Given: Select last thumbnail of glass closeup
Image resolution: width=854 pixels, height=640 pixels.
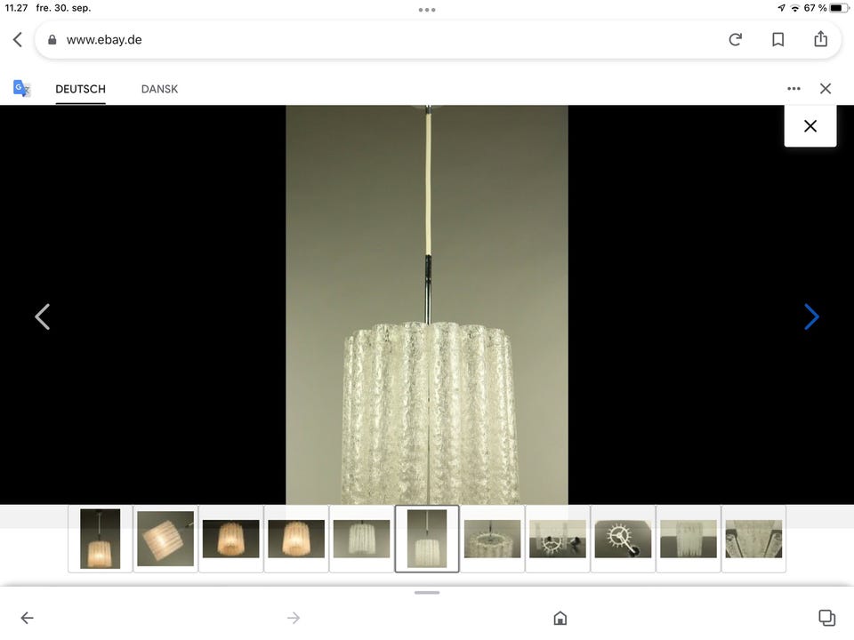Looking at the screenshot, I should (x=753, y=539).
